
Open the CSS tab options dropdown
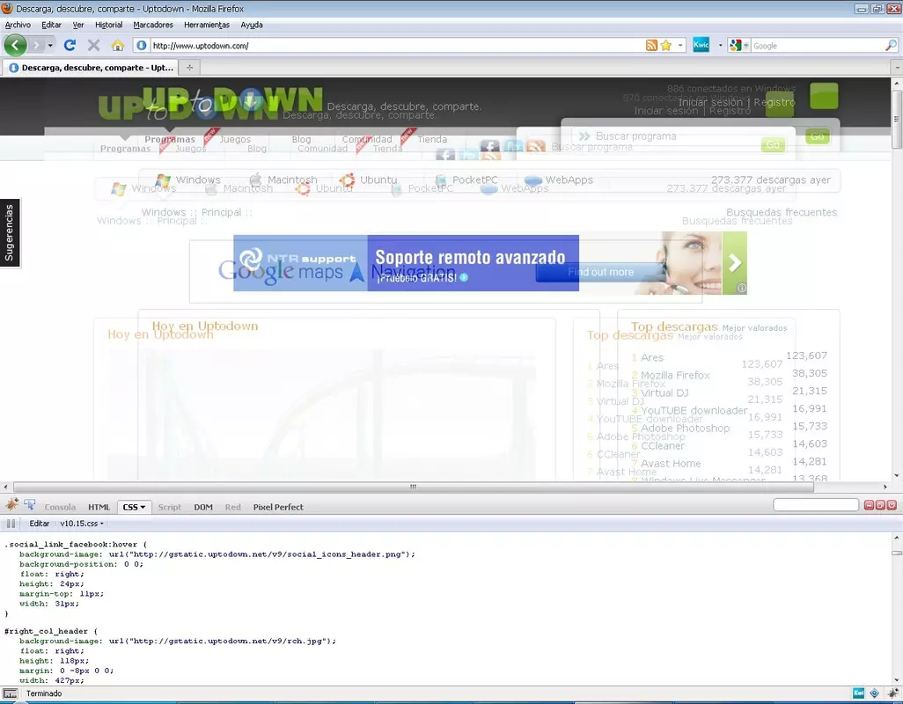click(x=143, y=507)
